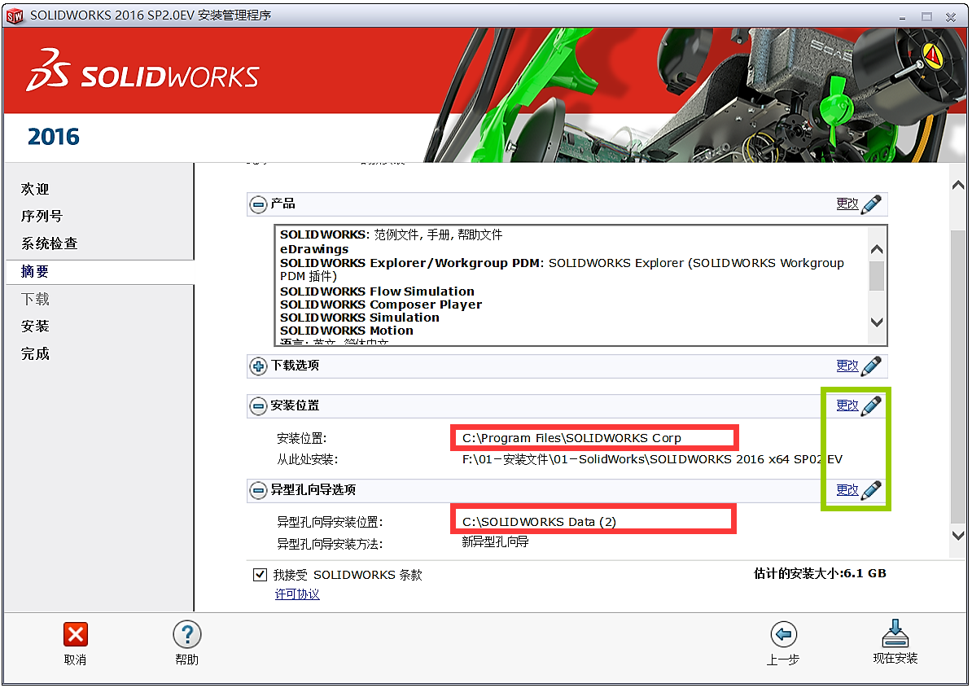Image resolution: width=972 pixels, height=688 pixels.
Task: Click Install Now (现在安装) download icon
Action: 895,633
